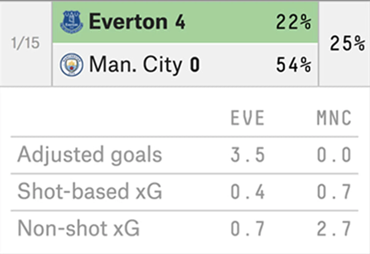Viewport: 370px width, 254px height.
Task: Click Everton's score of 4
Action: (x=180, y=22)
